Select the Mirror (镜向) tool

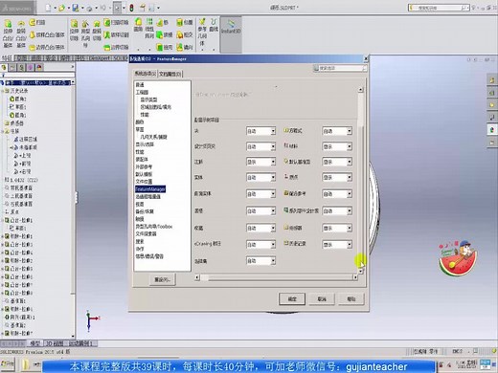[x=185, y=47]
